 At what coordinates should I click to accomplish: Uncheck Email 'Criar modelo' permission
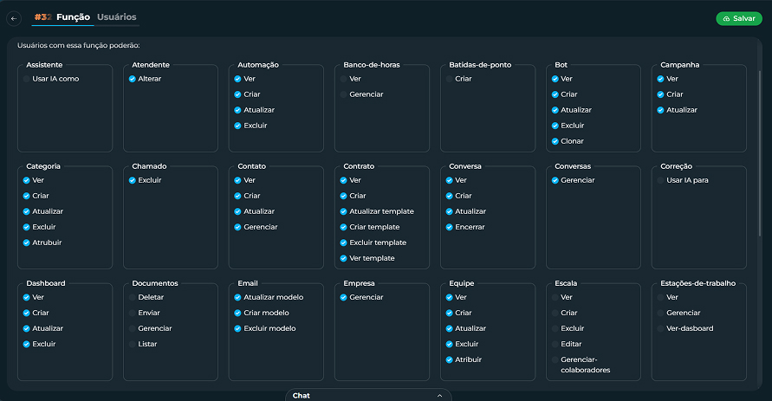(237, 313)
